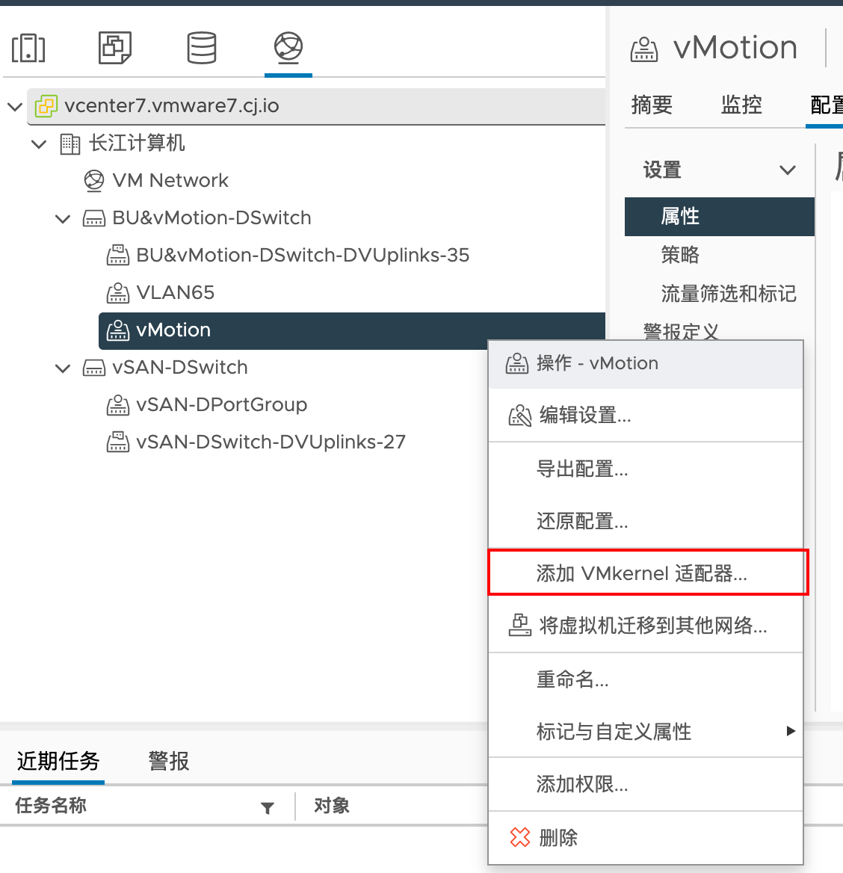Switch to the 监控 tab
843x873 pixels.
point(741,105)
